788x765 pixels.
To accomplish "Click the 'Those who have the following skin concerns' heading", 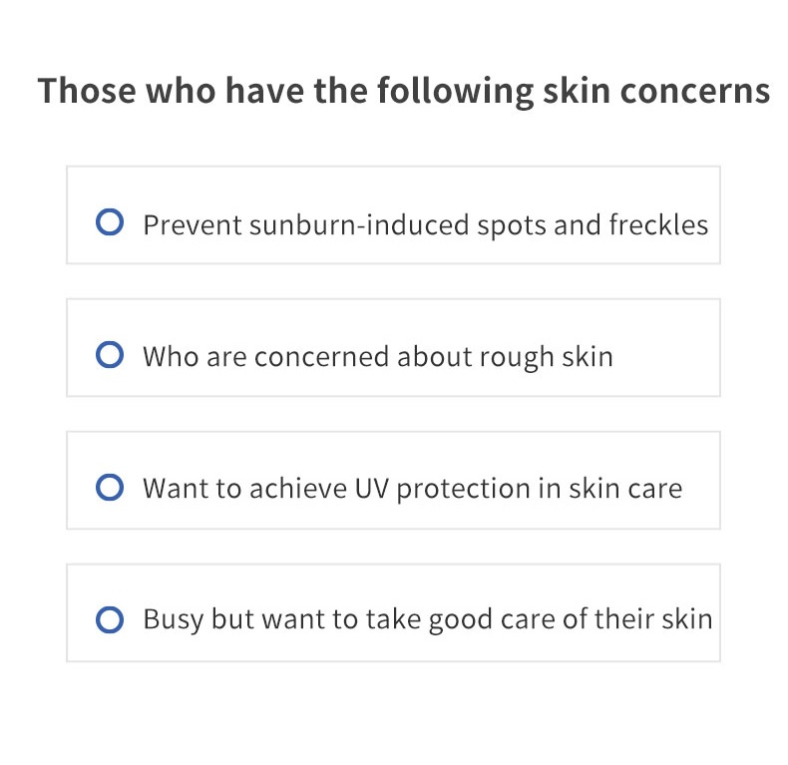I will tap(404, 91).
